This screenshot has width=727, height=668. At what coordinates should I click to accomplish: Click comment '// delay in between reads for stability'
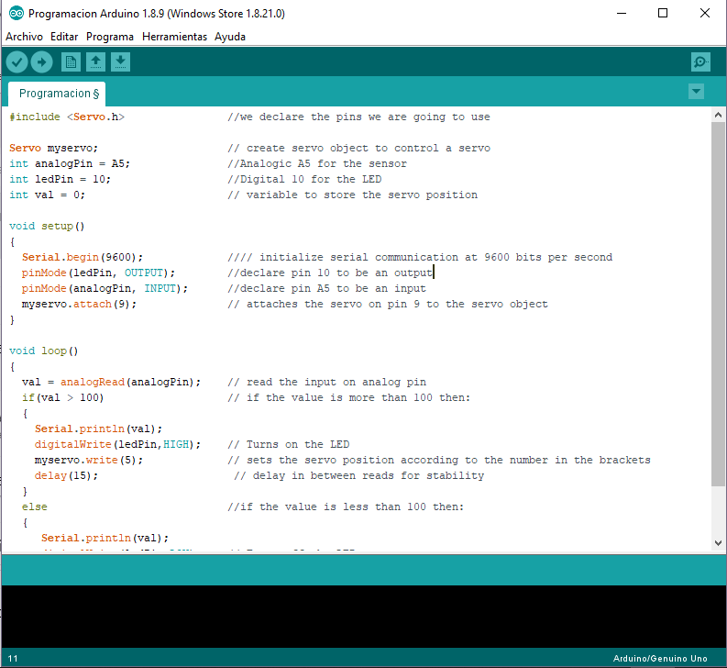pos(359,476)
